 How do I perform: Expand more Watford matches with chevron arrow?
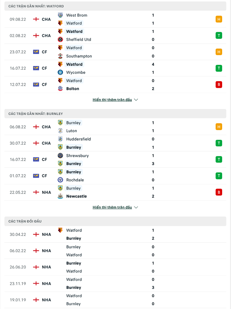click(136, 100)
